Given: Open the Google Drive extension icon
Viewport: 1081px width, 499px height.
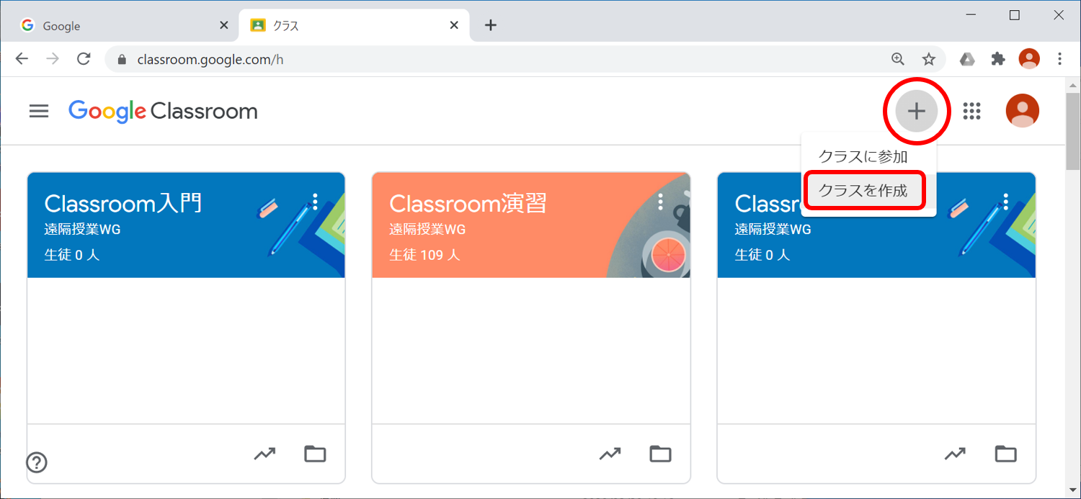Looking at the screenshot, I should [967, 59].
